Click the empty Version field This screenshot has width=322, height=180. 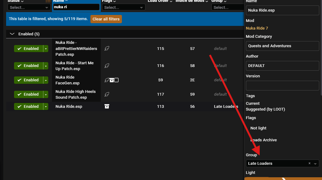(x=282, y=86)
